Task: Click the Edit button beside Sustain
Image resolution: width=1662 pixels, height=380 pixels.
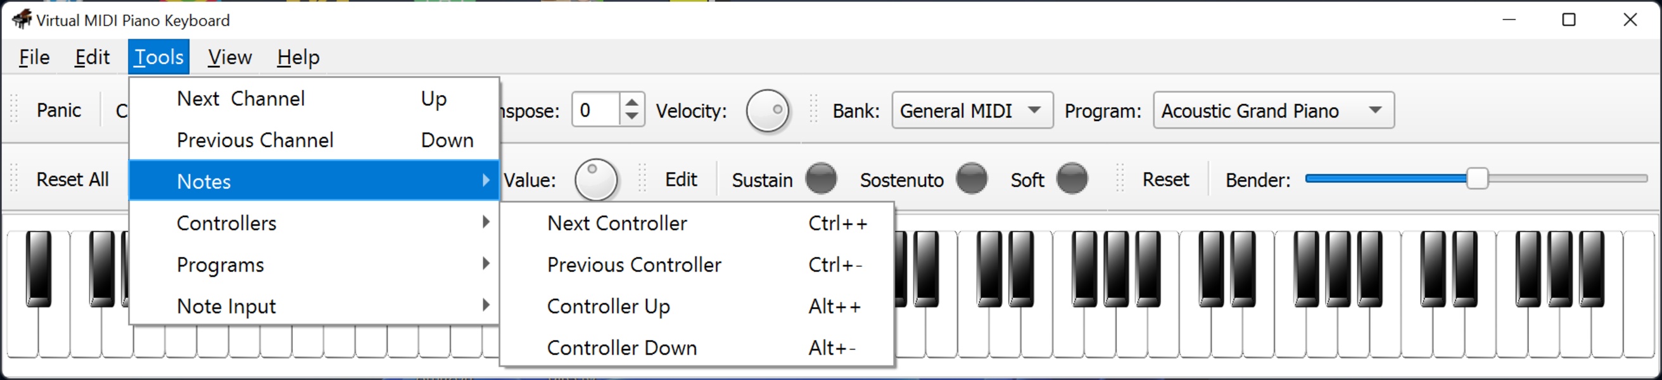Action: [x=681, y=179]
